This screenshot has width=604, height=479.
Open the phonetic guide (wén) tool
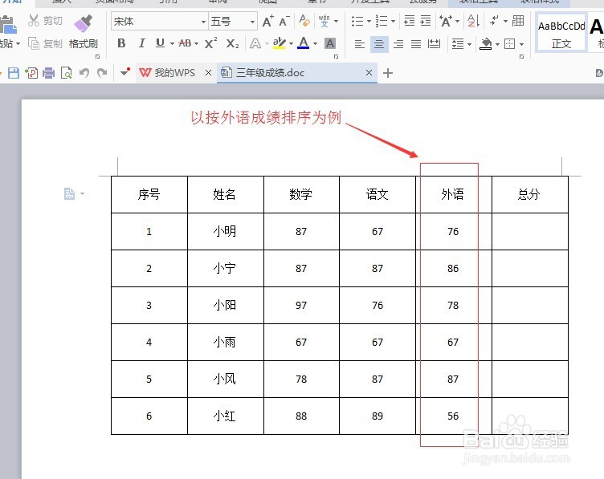coord(324,21)
